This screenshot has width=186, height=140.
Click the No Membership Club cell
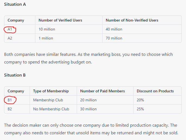pos(51,109)
